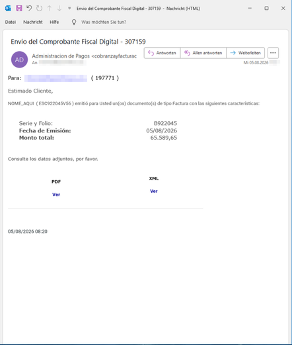
Task: Click the Antworten reply button
Action: pyautogui.click(x=162, y=53)
